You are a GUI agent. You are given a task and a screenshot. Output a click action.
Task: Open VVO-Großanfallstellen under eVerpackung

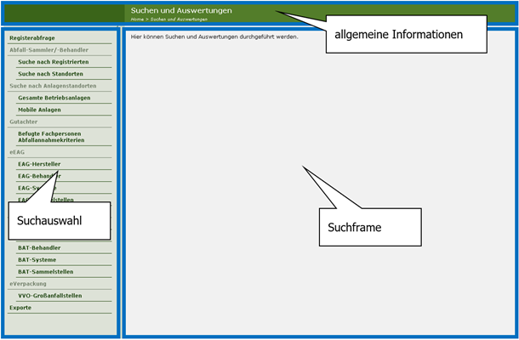(50, 296)
